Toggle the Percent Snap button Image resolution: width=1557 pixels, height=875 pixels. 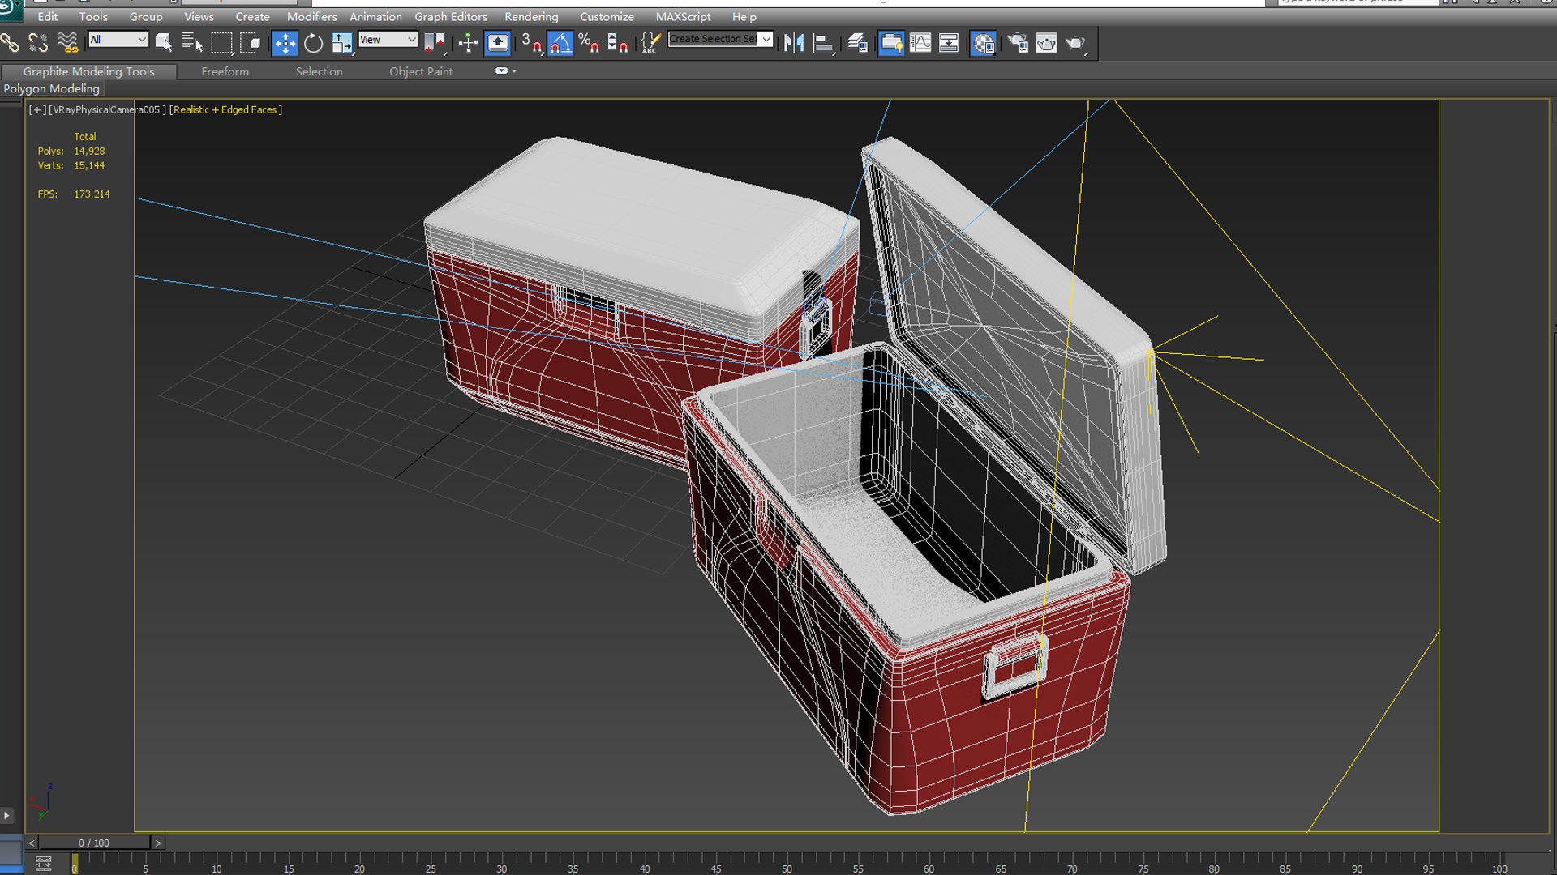589,43
